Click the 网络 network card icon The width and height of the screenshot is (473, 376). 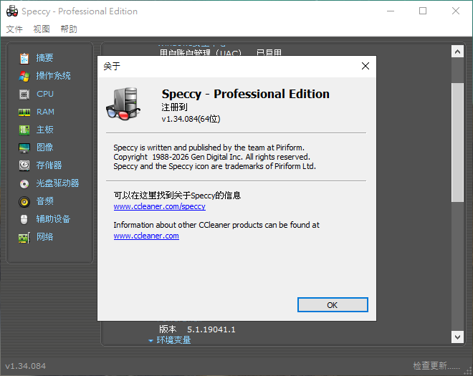tap(24, 238)
